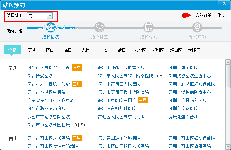Open 我的订单 link

(x=203, y=15)
